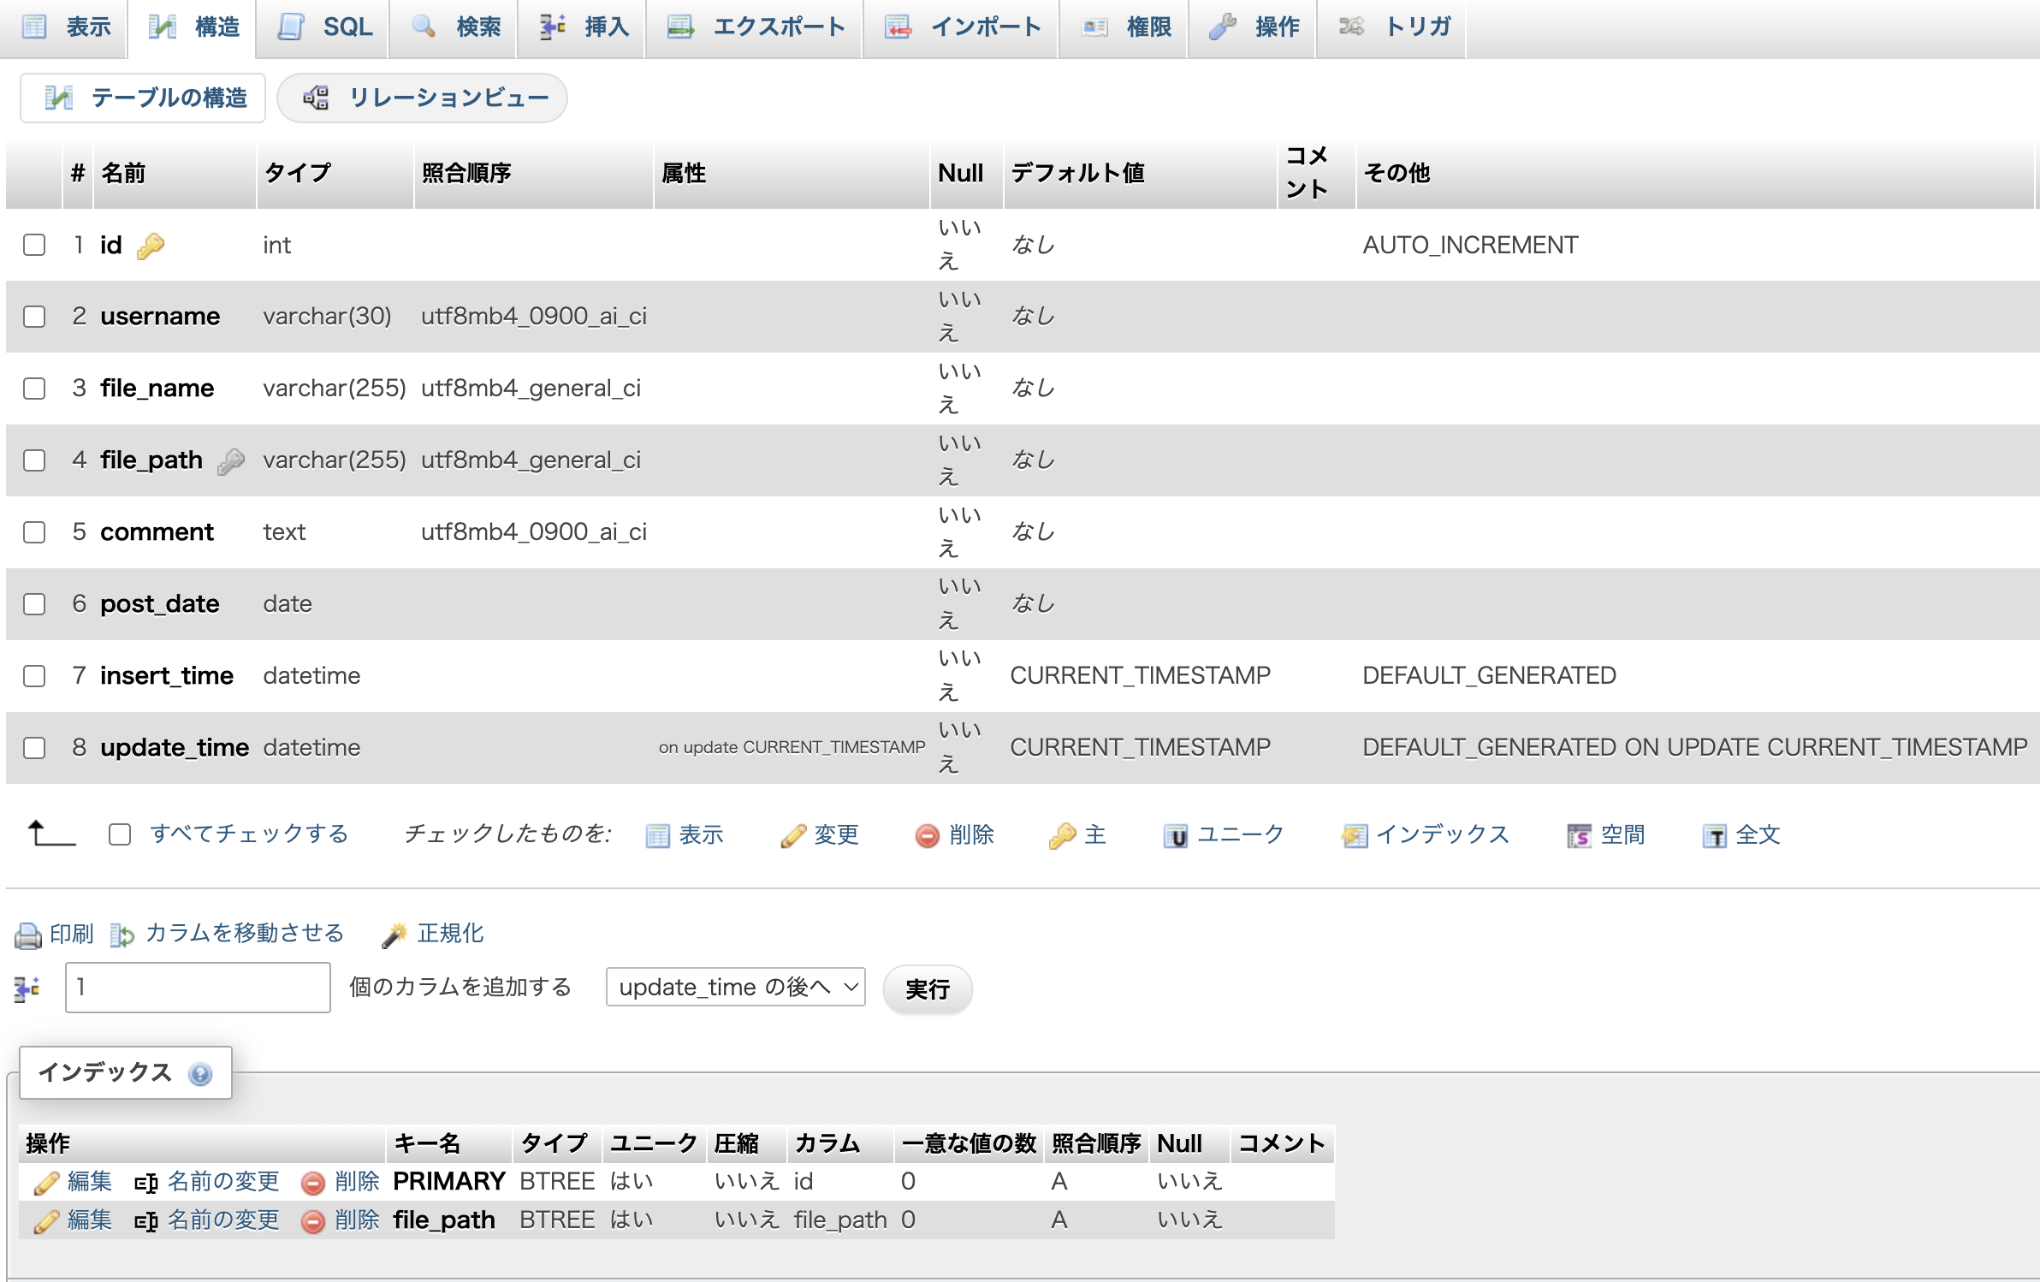Viewport: 2040px width, 1282px height.
Task: Open リレーションビュー
Action: (421, 98)
